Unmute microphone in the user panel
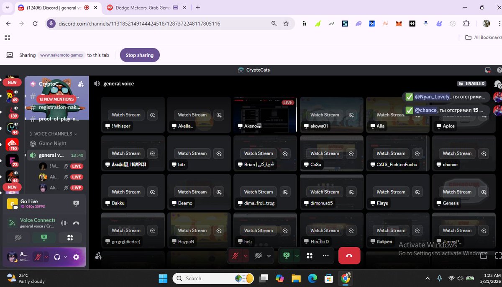This screenshot has width=502, height=287. 38,257
